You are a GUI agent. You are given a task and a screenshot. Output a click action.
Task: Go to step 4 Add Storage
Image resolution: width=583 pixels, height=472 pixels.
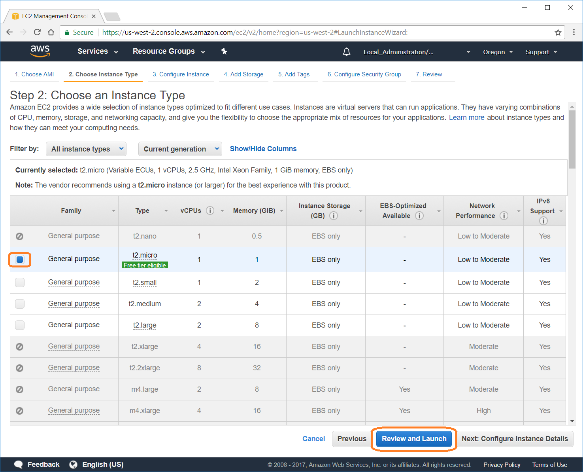(243, 74)
